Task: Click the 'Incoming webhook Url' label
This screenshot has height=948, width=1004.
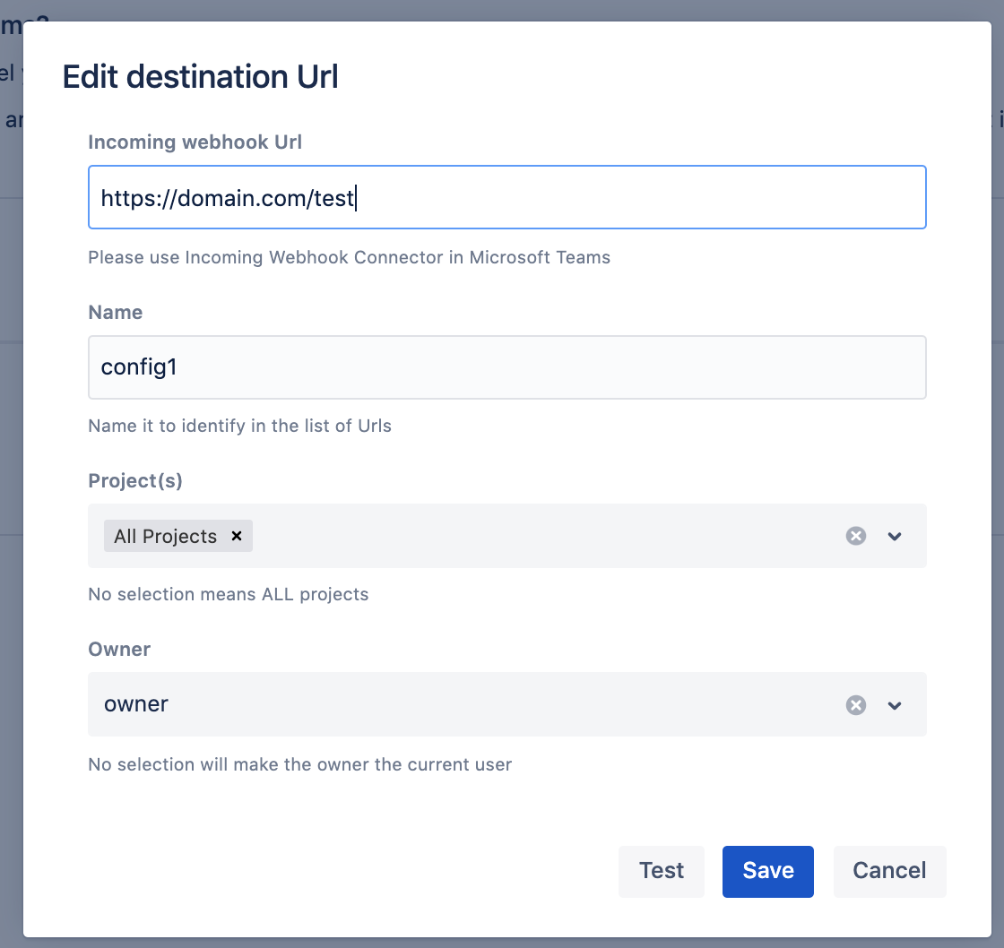Action: click(x=195, y=142)
